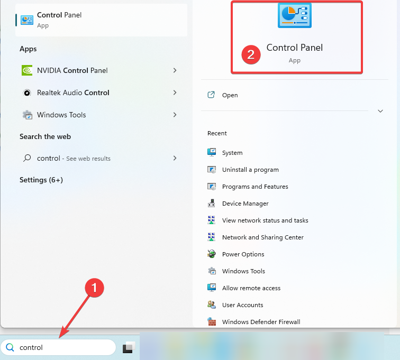
Task: Click the Network and Sharing Center icon
Action: point(211,237)
